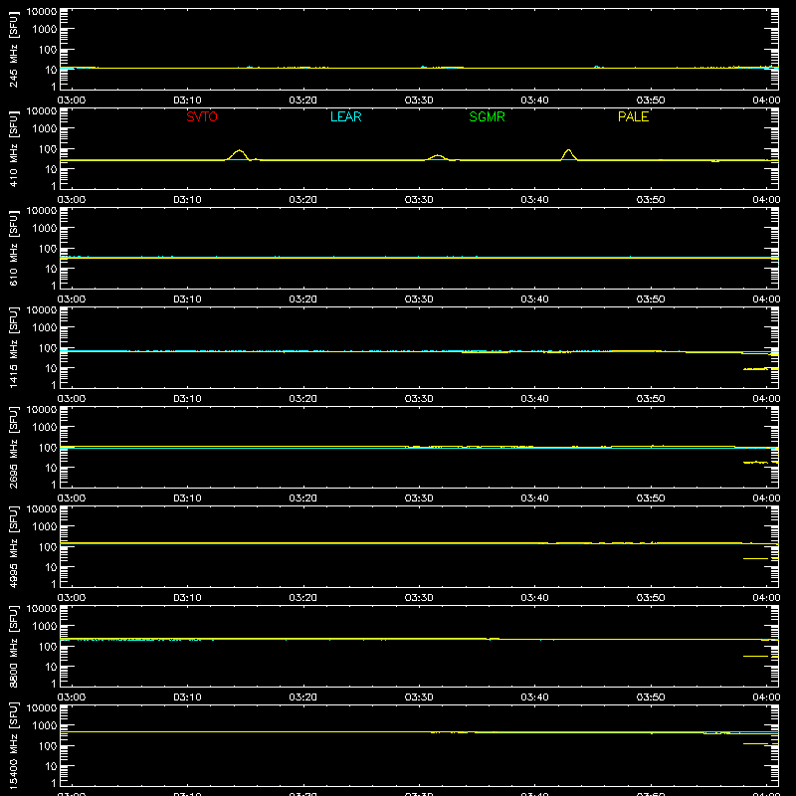
Task: Click the green SGMR station label
Action: [487, 116]
